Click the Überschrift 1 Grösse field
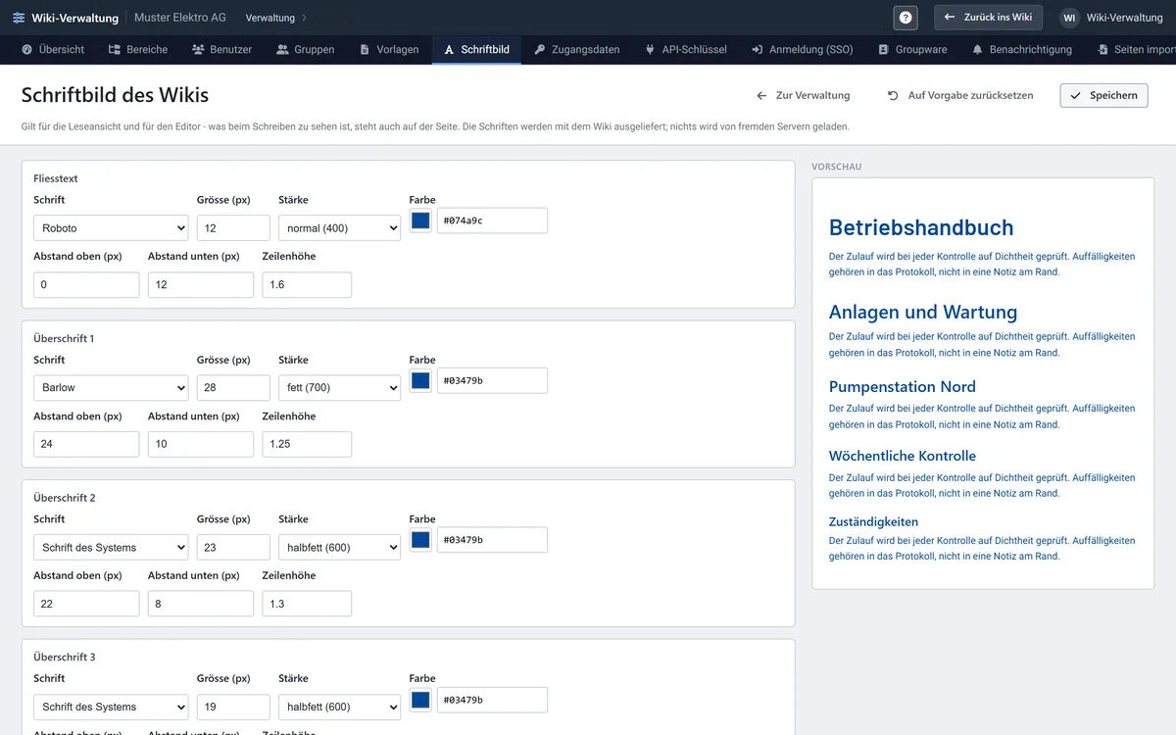The height and width of the screenshot is (735, 1176). click(x=233, y=387)
